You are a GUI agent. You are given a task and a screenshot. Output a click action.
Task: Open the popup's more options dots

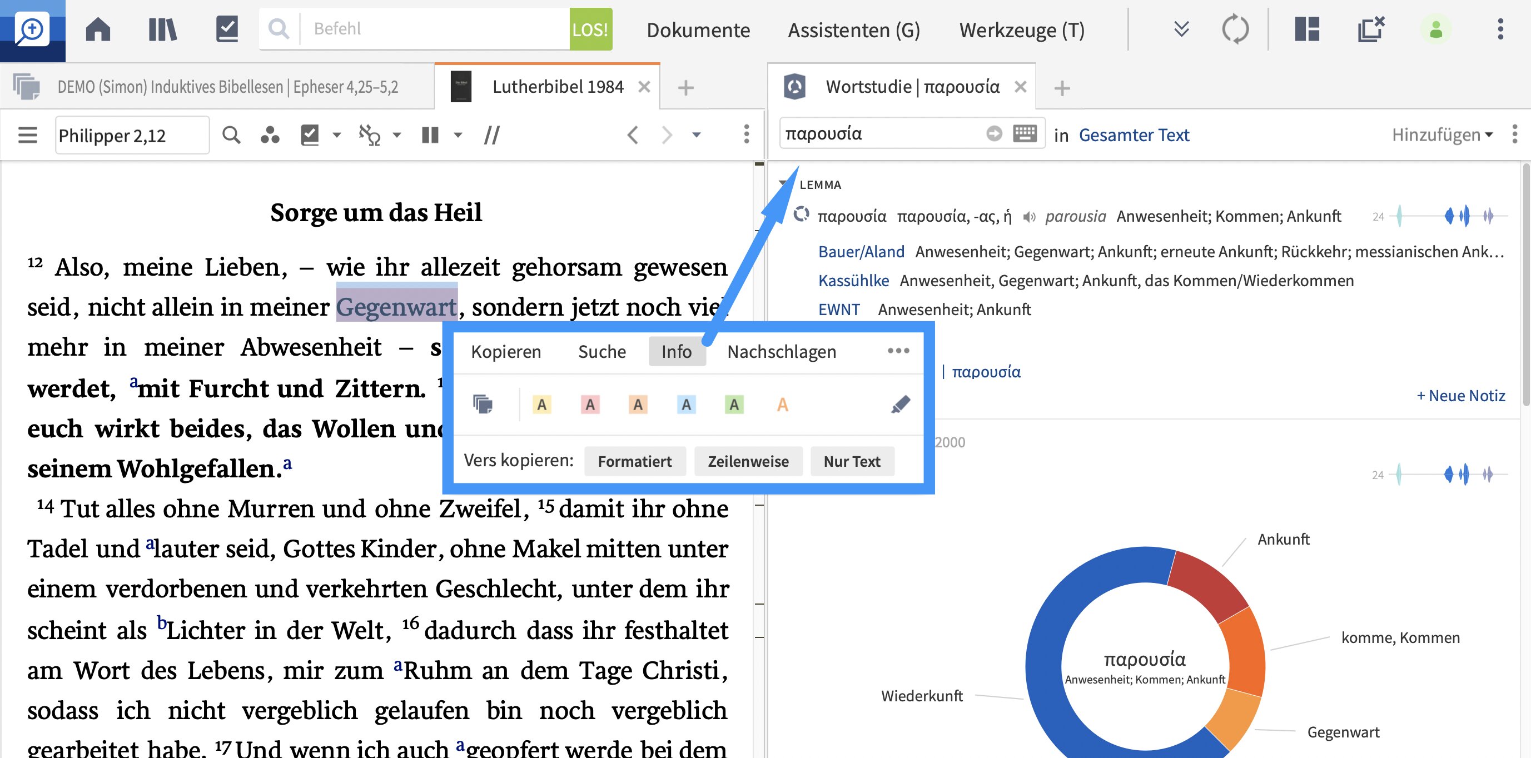click(x=898, y=351)
